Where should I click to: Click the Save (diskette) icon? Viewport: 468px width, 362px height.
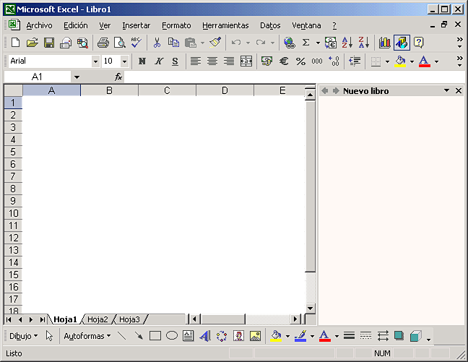[x=49, y=43]
